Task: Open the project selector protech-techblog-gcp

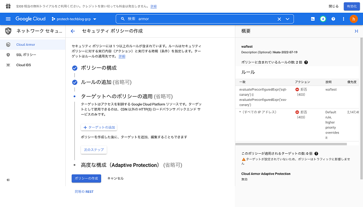Action: click(x=74, y=19)
